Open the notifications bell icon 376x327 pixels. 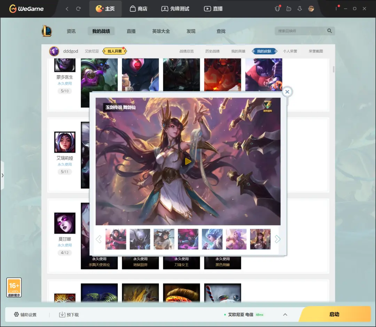click(277, 9)
